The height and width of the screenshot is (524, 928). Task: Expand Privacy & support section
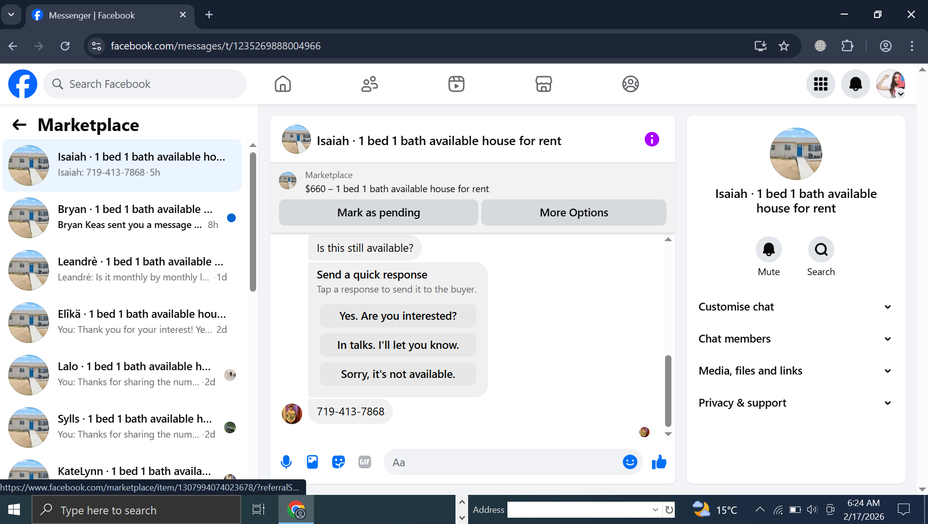796,403
